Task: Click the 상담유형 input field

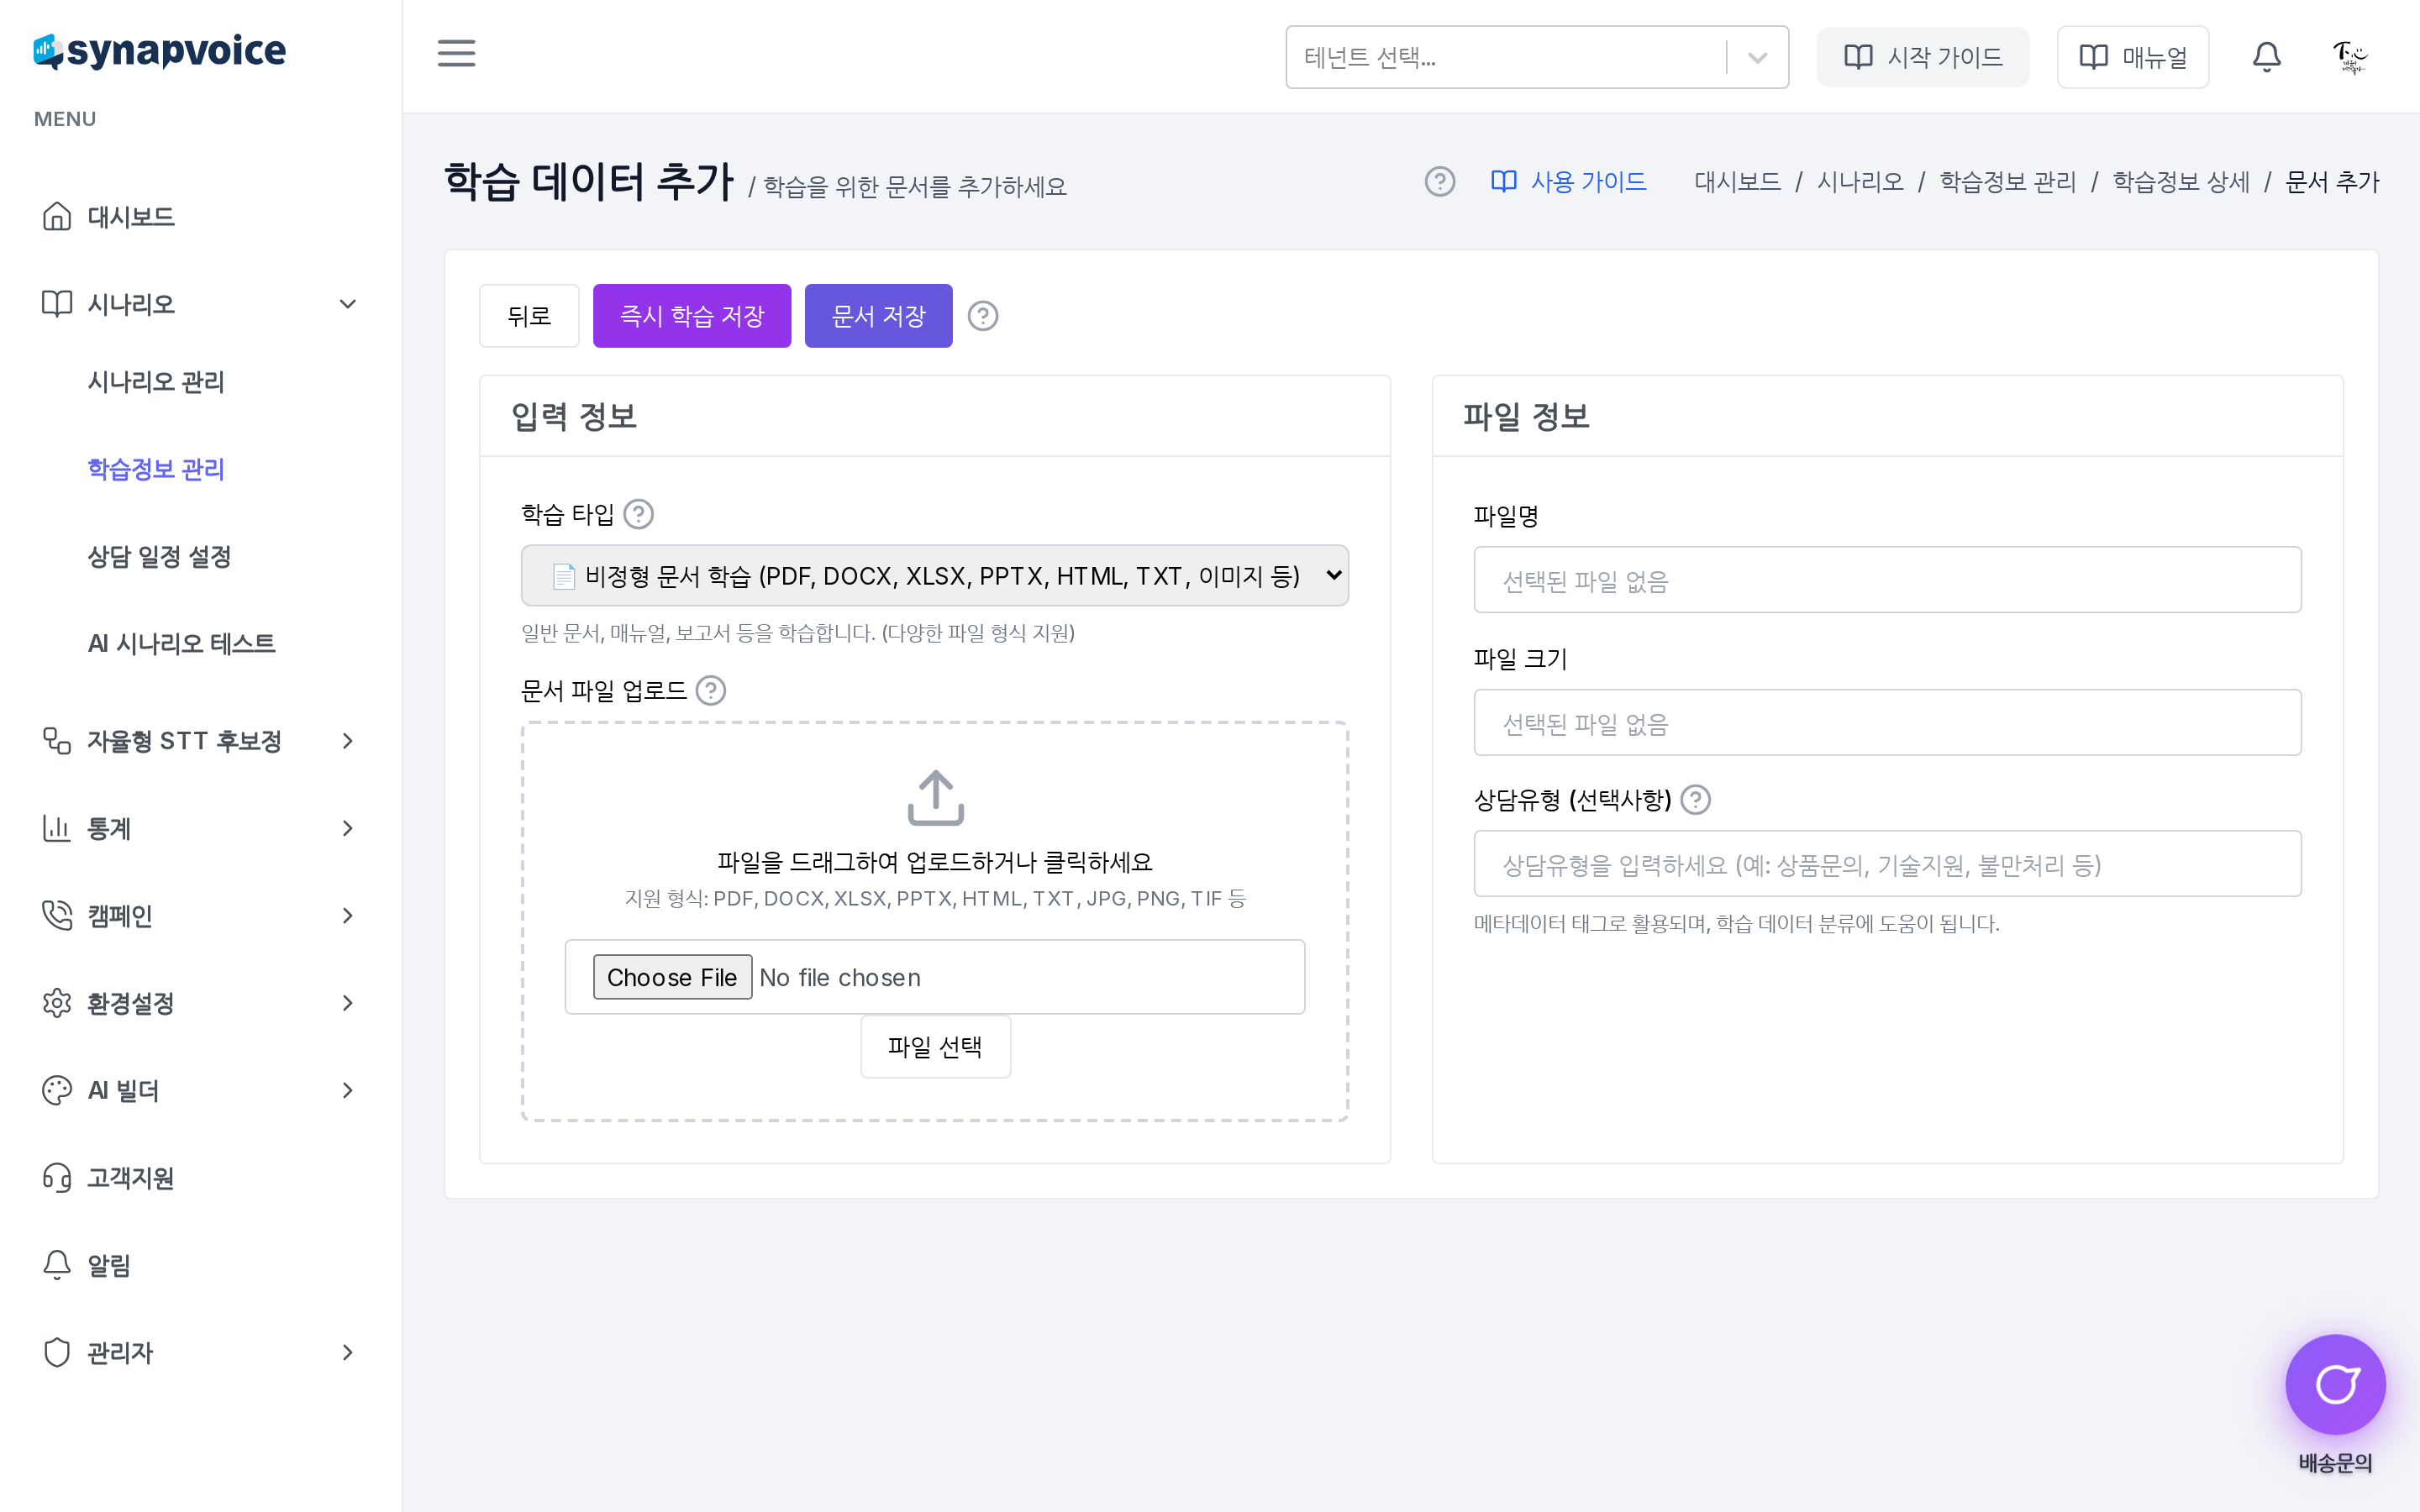Action: [1887, 864]
